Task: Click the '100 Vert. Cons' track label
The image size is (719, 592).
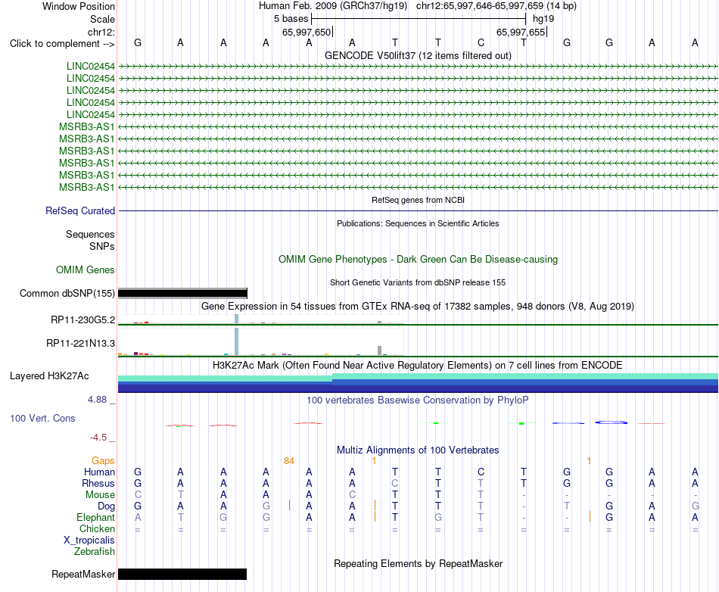Action: [42, 418]
